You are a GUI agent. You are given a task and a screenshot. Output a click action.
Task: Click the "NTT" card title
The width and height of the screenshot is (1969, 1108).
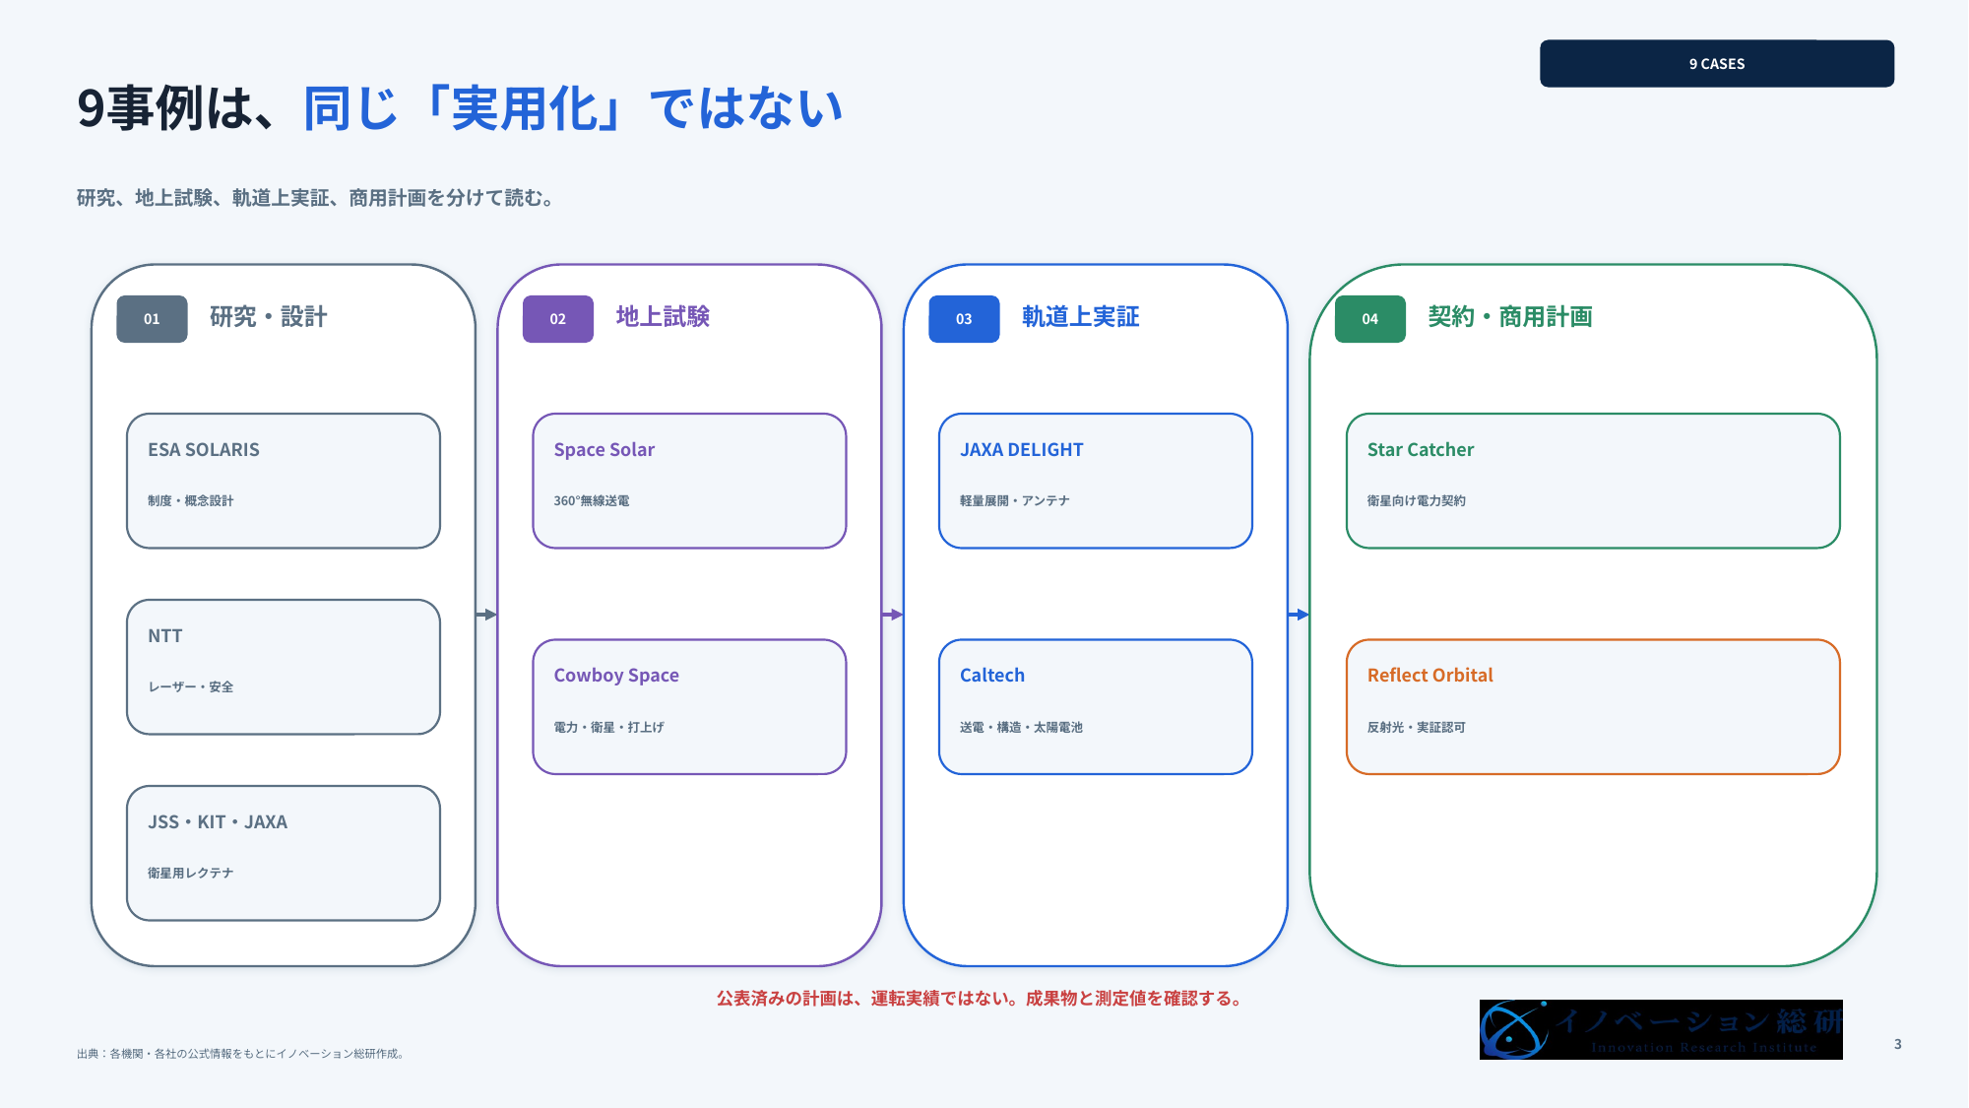pos(165,636)
